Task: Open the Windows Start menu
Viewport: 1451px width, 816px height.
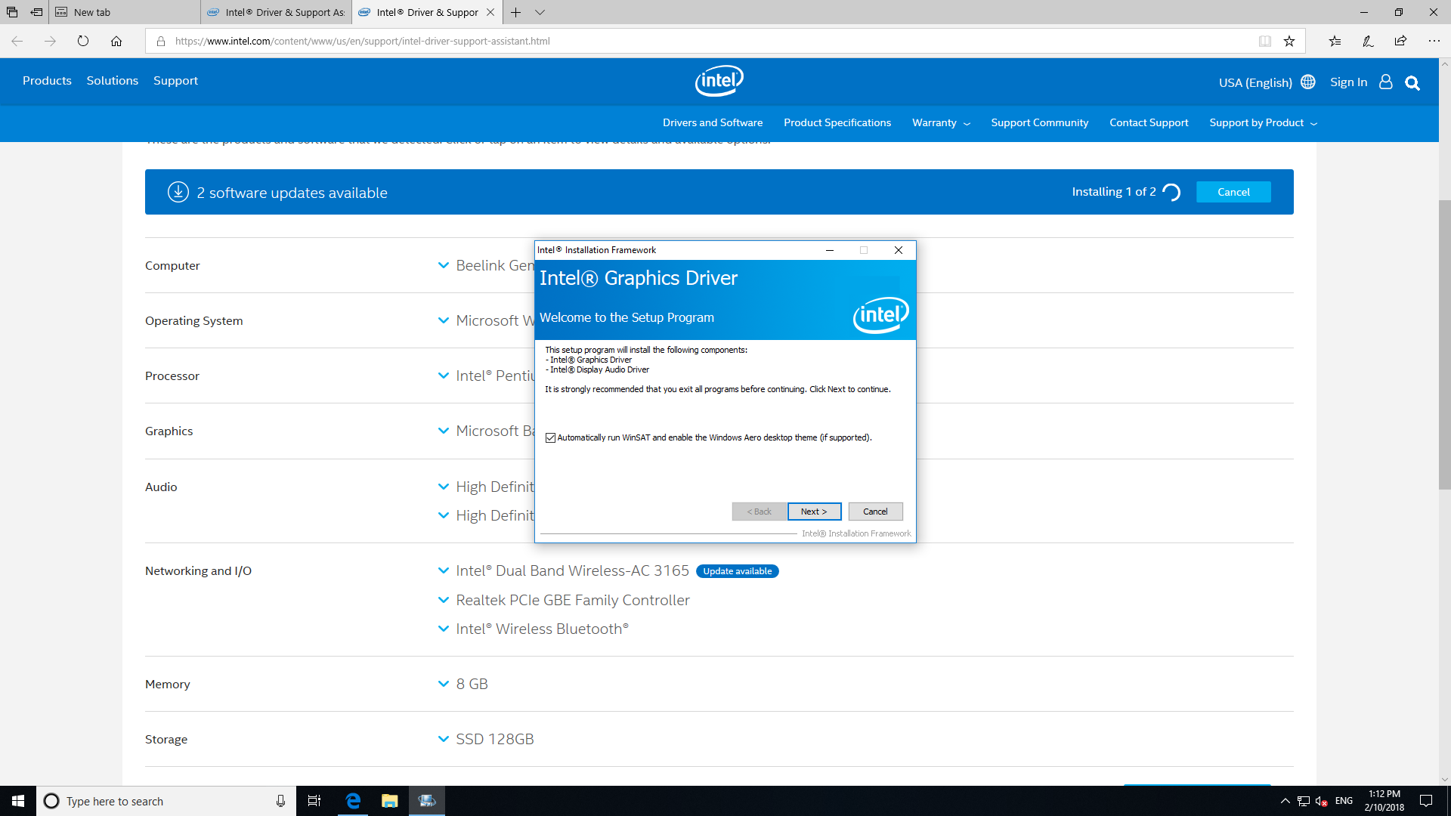Action: [x=18, y=801]
